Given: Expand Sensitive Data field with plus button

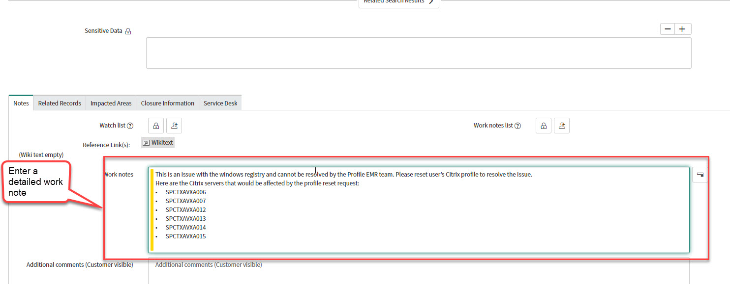Looking at the screenshot, I should (682, 29).
